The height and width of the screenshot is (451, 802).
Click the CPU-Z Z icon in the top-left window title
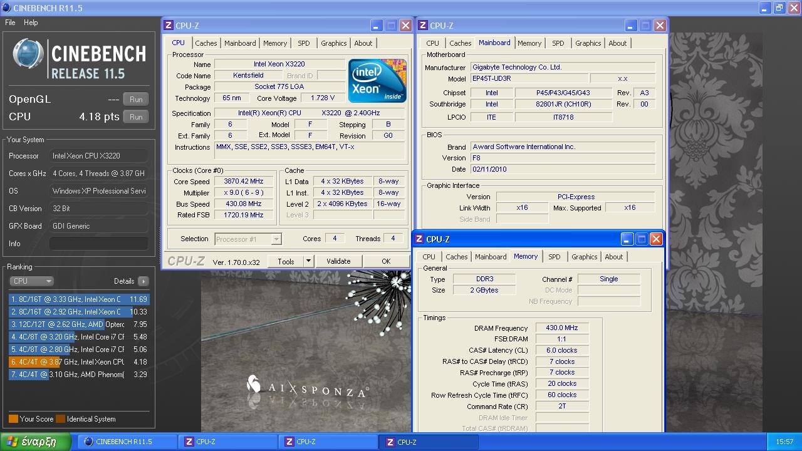pyautogui.click(x=168, y=26)
